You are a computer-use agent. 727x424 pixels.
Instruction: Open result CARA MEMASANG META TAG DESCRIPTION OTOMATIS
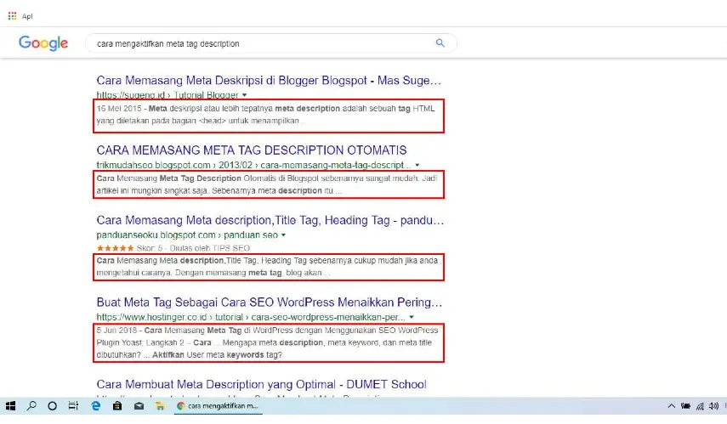[x=252, y=150]
